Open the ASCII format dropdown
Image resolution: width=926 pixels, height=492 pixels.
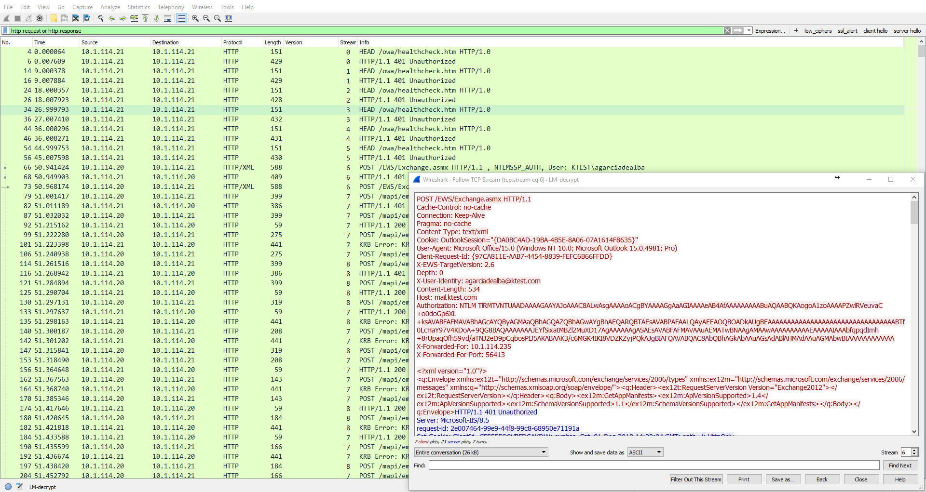click(x=645, y=452)
